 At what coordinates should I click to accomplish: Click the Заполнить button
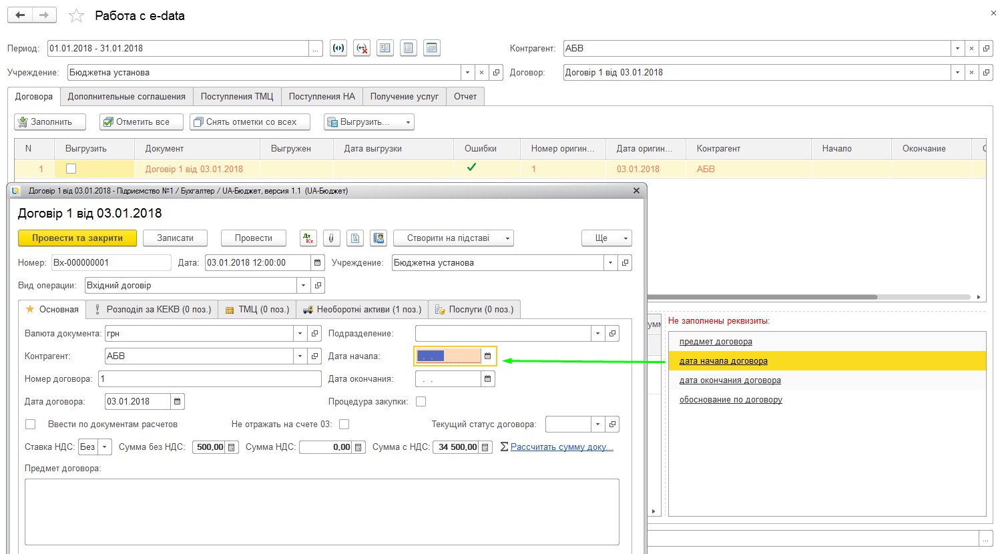tap(50, 122)
